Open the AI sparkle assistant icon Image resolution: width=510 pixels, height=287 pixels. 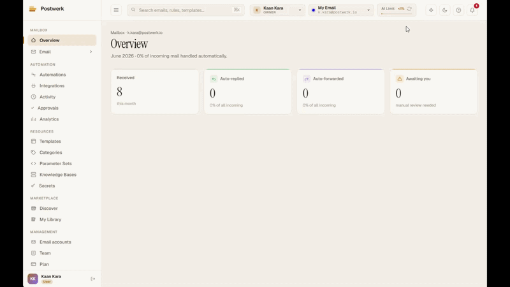coord(431,10)
